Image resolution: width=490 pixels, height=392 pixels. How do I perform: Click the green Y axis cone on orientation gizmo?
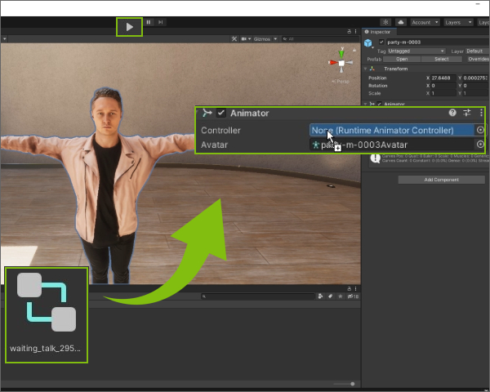click(x=341, y=53)
